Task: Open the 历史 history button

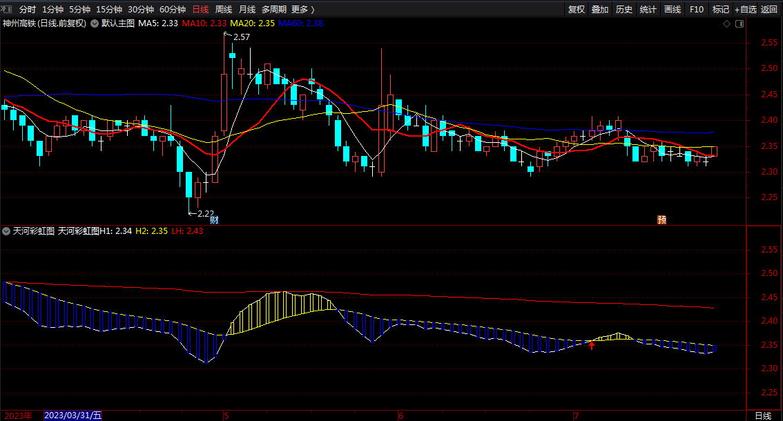Action: click(x=624, y=10)
